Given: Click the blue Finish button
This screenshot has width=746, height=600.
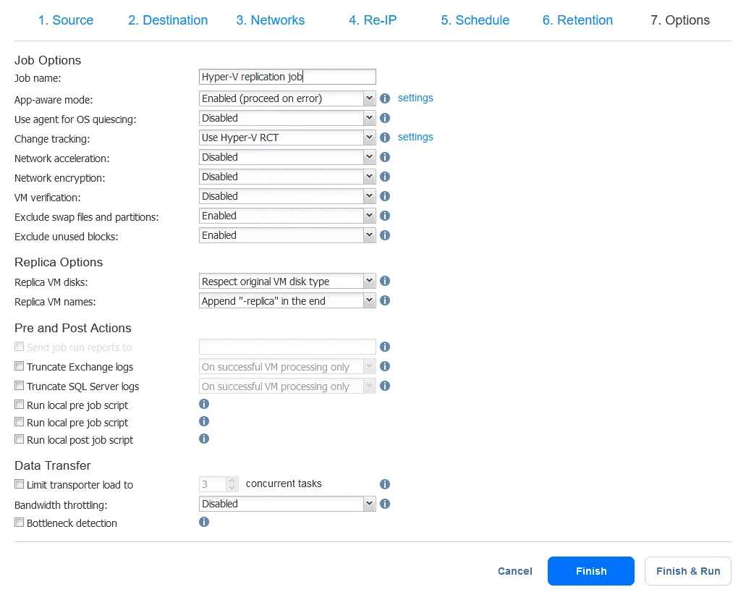Looking at the screenshot, I should click(x=590, y=571).
